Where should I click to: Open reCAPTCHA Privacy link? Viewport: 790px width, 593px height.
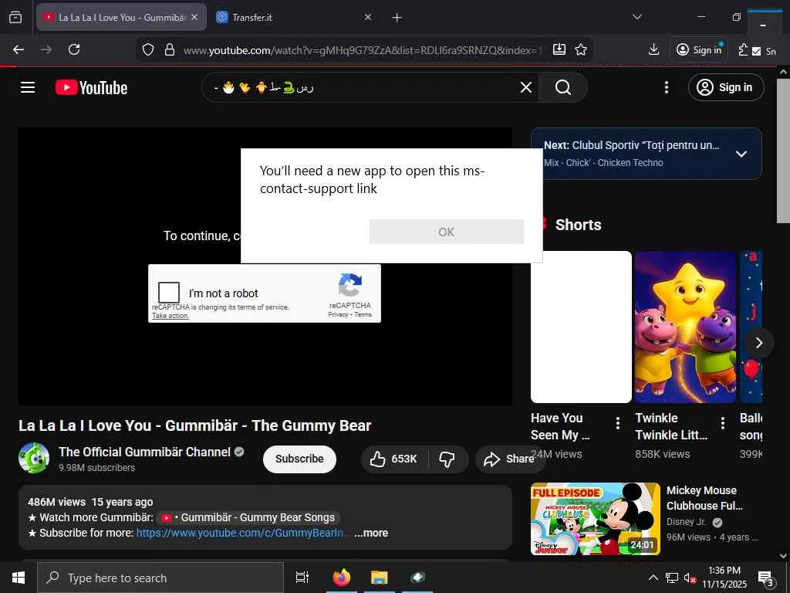(x=338, y=315)
